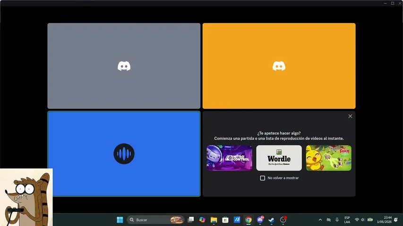This screenshot has height=226, width=403.
Task: Click the battery status tray icon
Action: tap(370, 219)
